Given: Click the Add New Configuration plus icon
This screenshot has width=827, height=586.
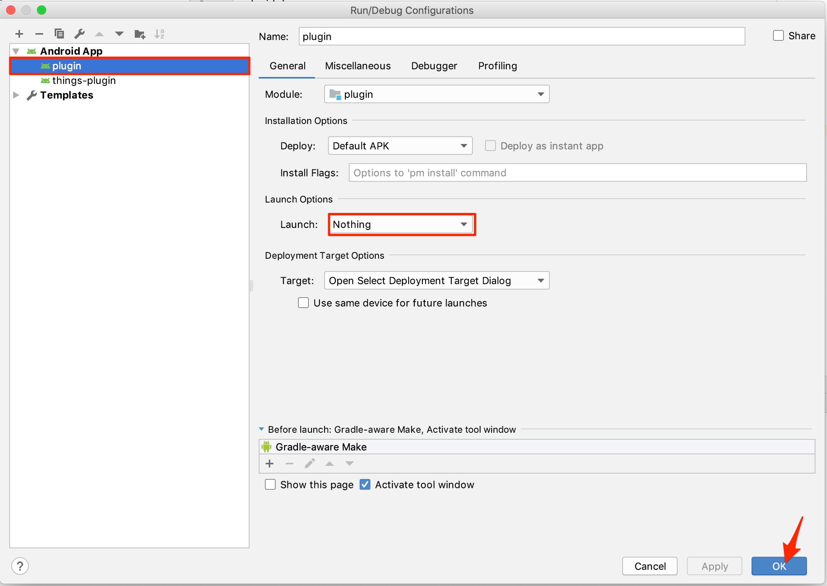Looking at the screenshot, I should tap(19, 34).
